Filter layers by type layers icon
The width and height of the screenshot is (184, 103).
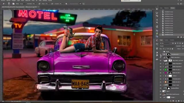click(178, 43)
